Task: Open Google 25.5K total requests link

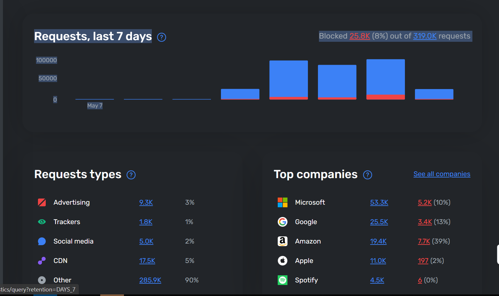Action: coord(379,222)
